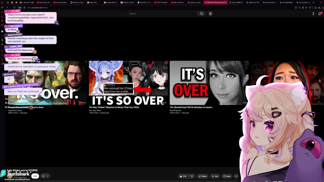Open the Legendary Drops channel link
The image size is (324, 182).
[x=15, y=110]
